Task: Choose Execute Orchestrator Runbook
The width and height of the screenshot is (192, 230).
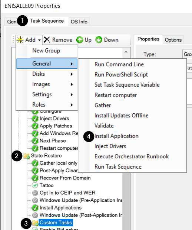Action: (132, 156)
